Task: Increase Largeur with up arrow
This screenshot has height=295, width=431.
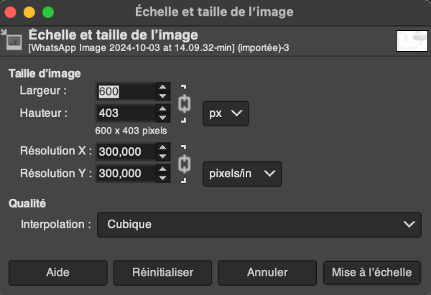Action: tap(162, 88)
